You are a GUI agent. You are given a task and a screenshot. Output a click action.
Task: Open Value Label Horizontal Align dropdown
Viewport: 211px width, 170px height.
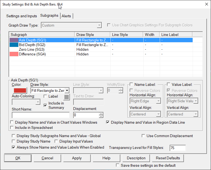pos(196,101)
